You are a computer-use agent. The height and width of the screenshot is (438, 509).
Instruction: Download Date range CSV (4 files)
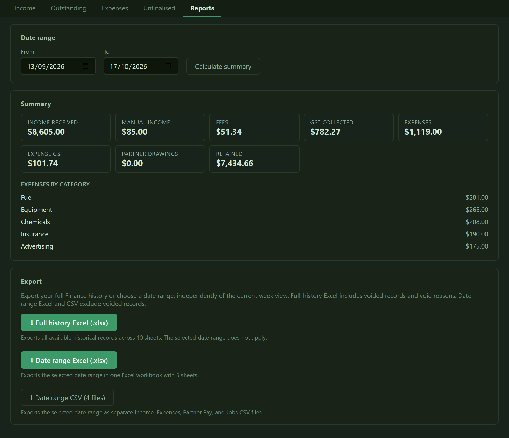pyautogui.click(x=67, y=397)
